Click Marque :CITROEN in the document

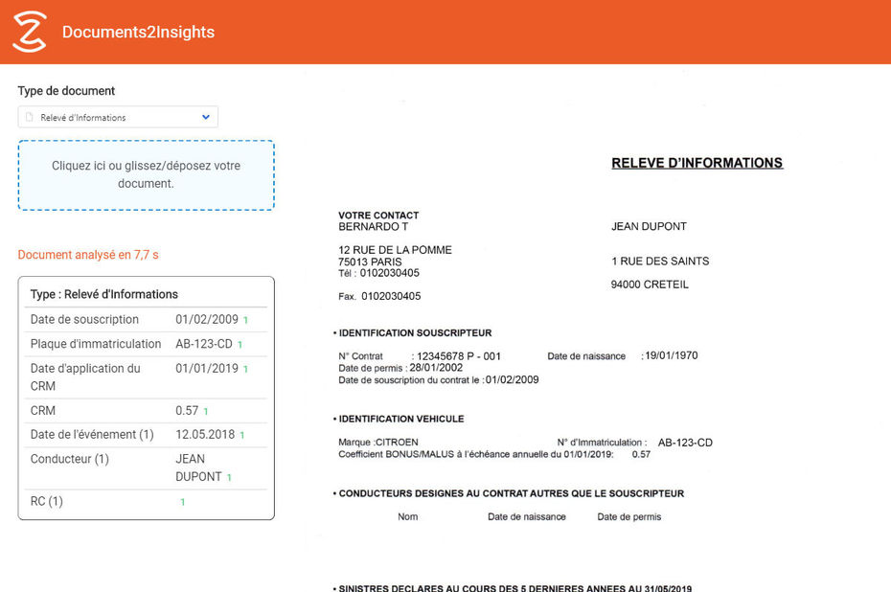pyautogui.click(x=378, y=442)
